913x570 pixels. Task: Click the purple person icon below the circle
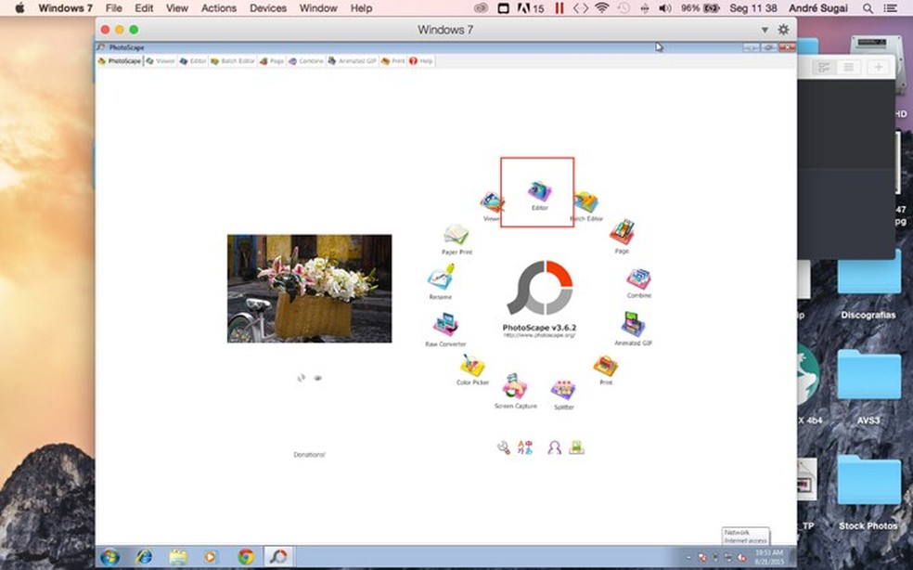[554, 447]
